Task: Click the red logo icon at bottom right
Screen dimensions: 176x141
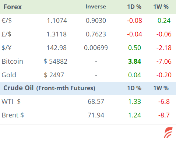Action: pos(168,133)
